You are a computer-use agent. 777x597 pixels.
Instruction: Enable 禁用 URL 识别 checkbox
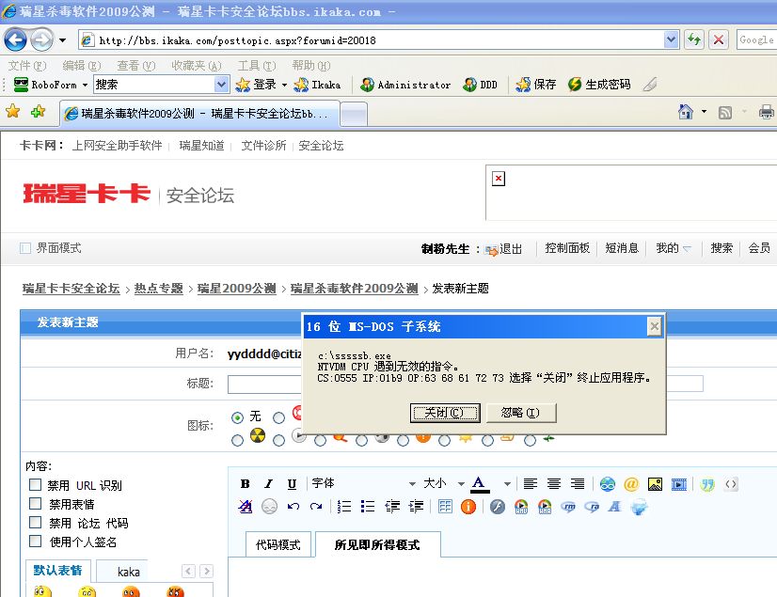pos(35,484)
